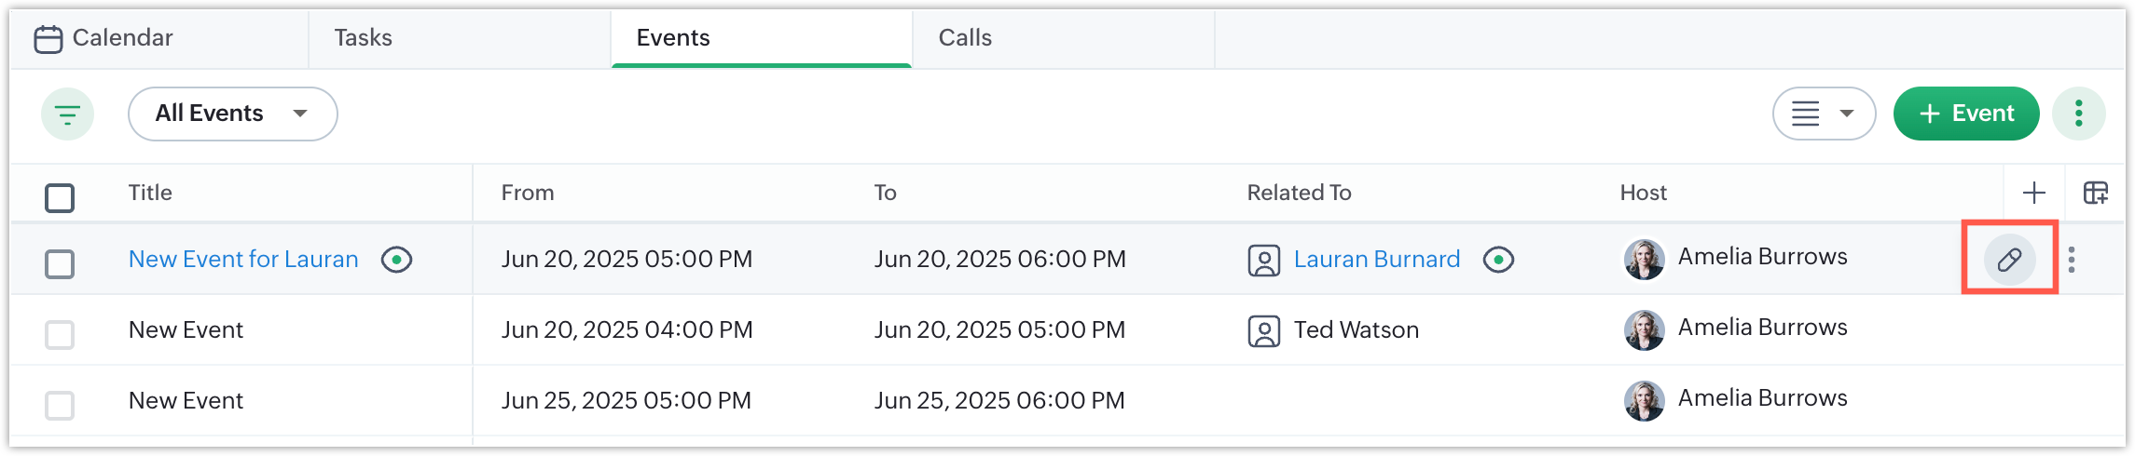Check the box for New Event for Lauran
This screenshot has width=2135, height=456.
(60, 263)
